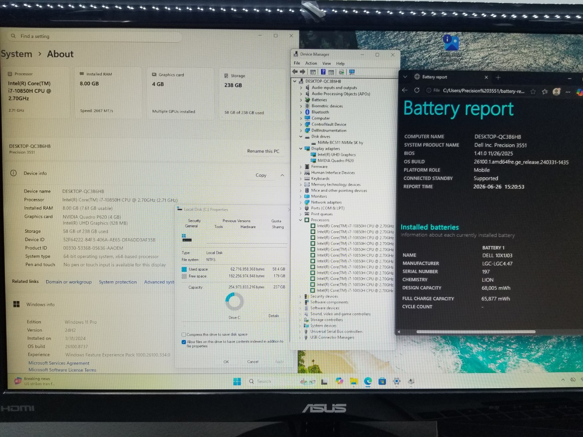Image resolution: width=583 pixels, height=437 pixels.
Task: Open the Breaking news widget on taskbar
Action: click(x=35, y=381)
